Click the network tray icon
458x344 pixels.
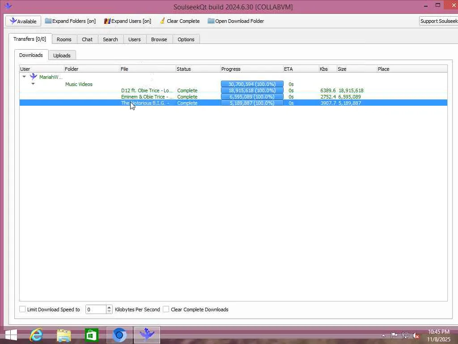[405, 335]
